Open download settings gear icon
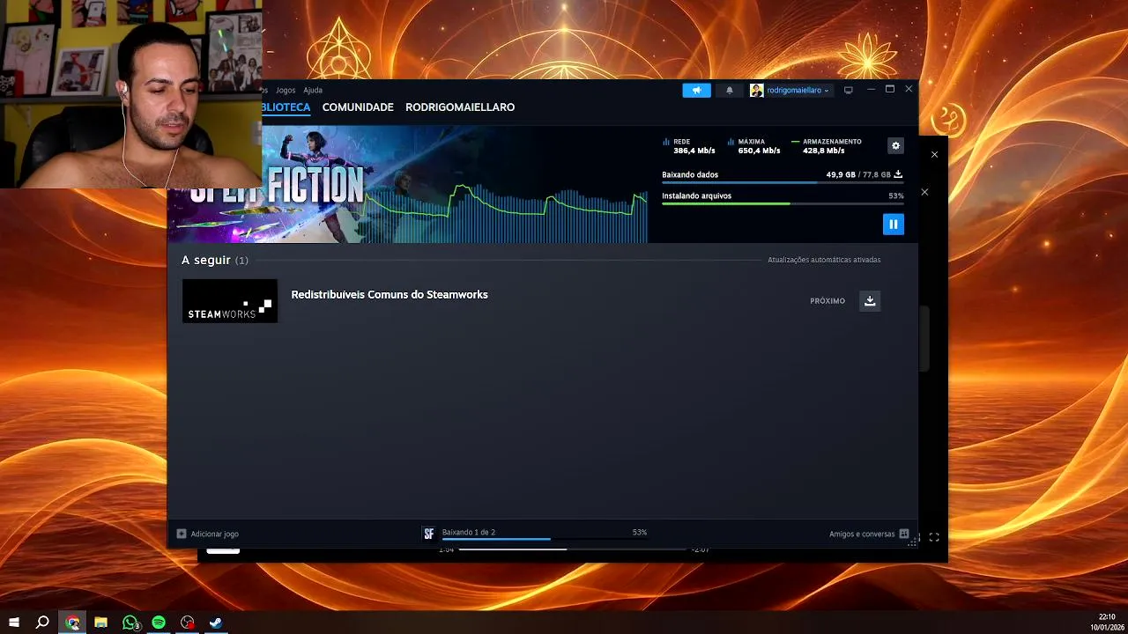1128x634 pixels. pos(896,146)
